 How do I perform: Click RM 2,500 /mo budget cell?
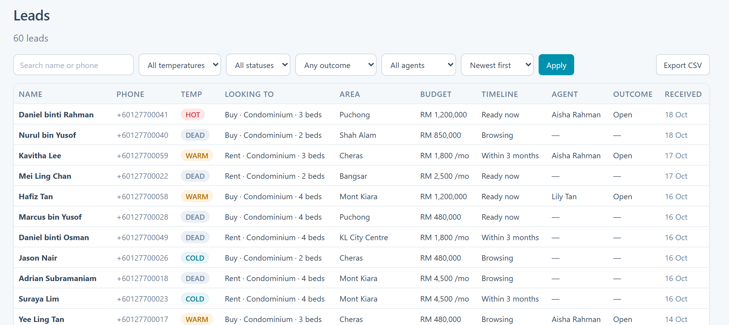click(444, 176)
